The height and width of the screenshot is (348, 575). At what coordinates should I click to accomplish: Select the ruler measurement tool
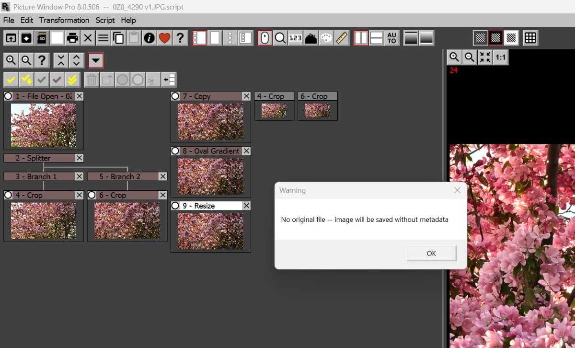(x=342, y=38)
